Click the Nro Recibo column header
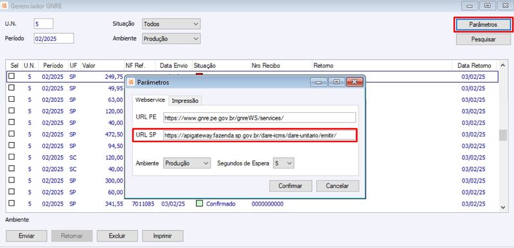This screenshot has width=514, height=248. [x=281, y=65]
